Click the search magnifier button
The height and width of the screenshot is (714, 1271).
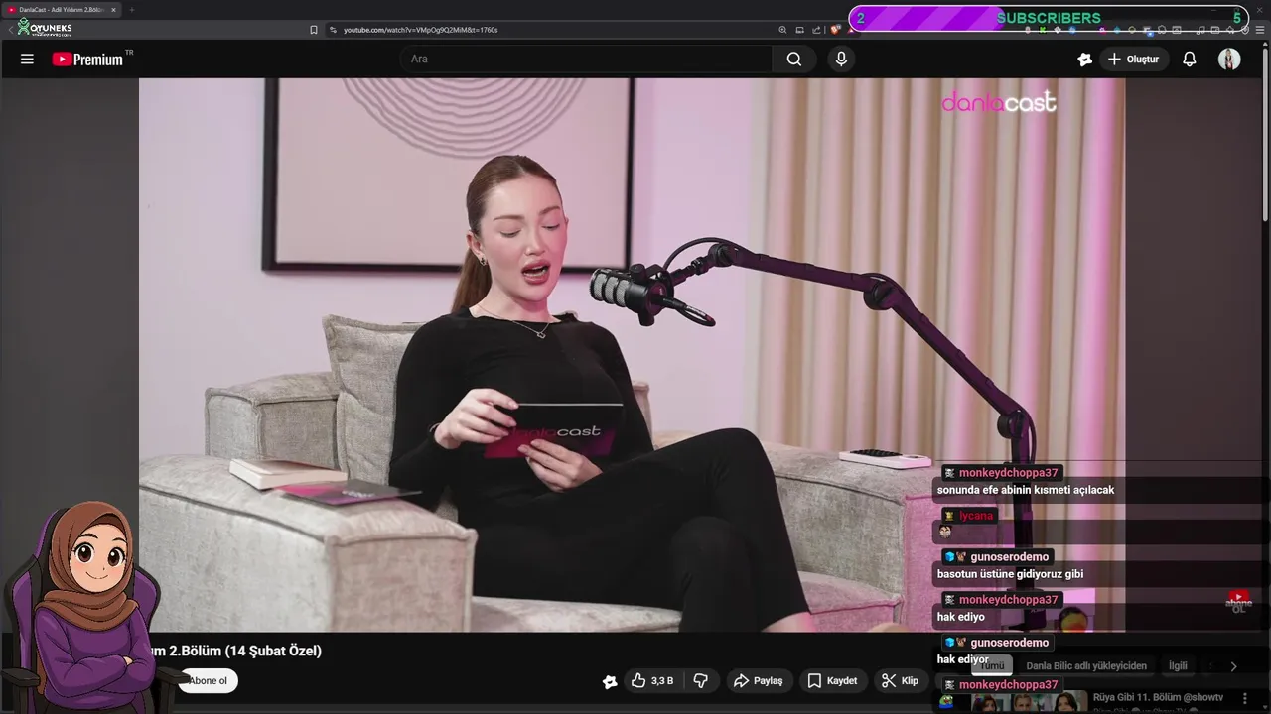click(794, 59)
